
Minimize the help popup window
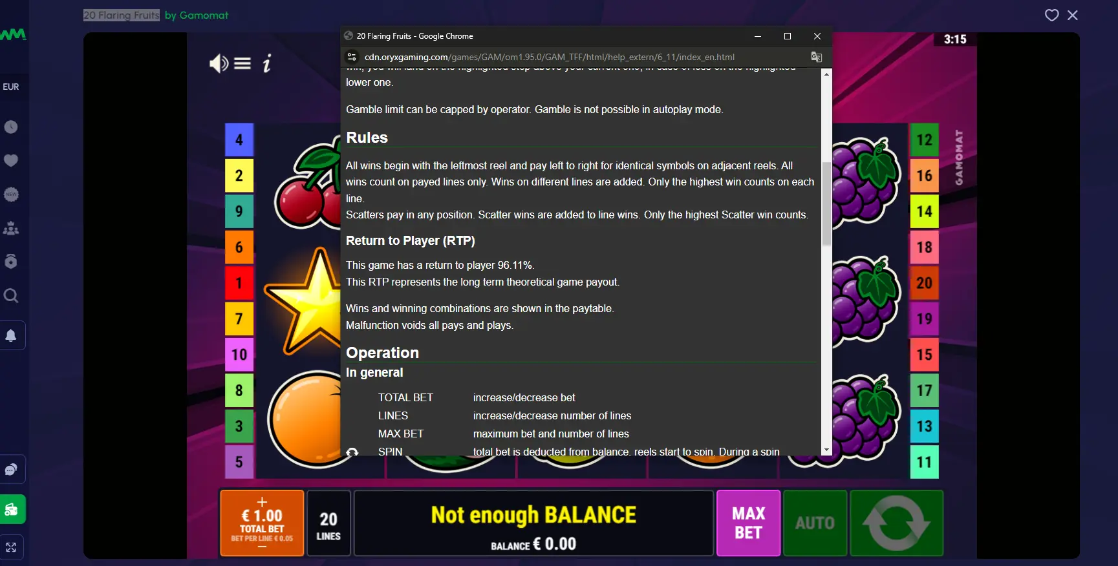coord(758,36)
